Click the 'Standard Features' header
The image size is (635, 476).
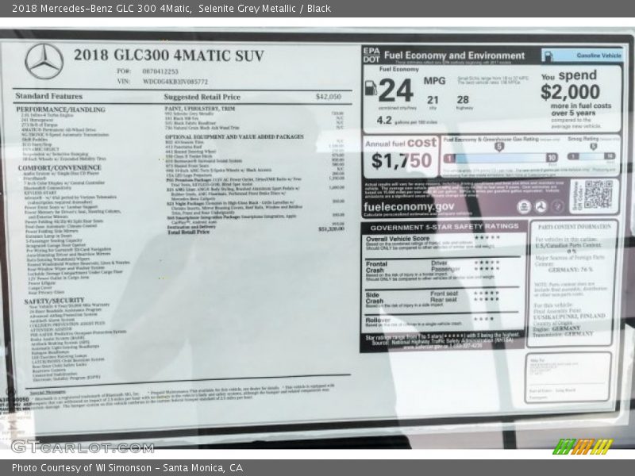click(x=48, y=96)
